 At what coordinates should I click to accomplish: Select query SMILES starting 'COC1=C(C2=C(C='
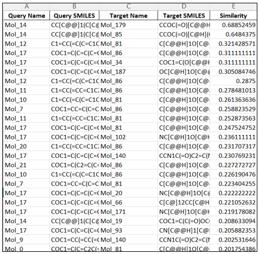tap(74, 165)
